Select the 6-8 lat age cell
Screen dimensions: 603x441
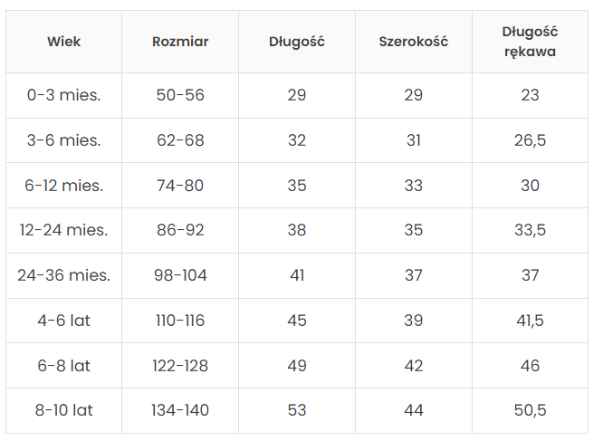(x=64, y=366)
